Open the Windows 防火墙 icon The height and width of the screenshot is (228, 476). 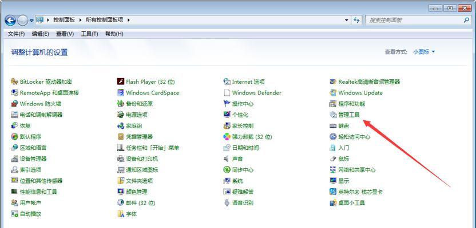pos(14,104)
